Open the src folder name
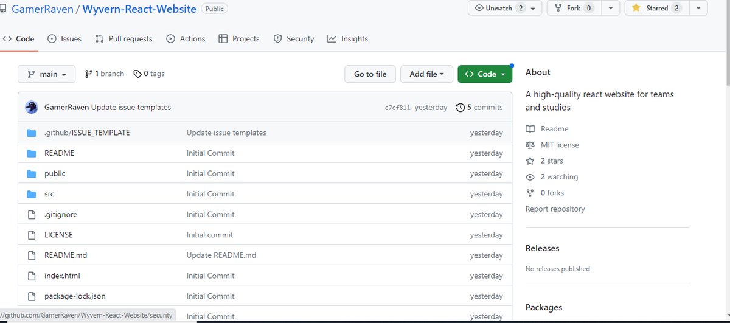Viewport: 730px width, 323px height. pos(49,194)
